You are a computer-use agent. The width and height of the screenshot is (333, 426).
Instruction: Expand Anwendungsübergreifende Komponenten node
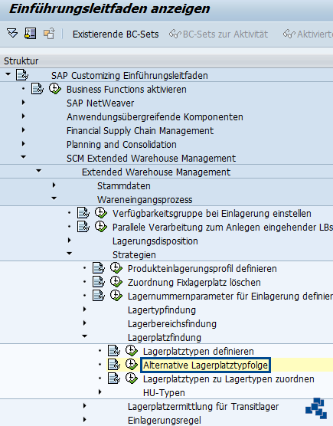[x=23, y=116]
